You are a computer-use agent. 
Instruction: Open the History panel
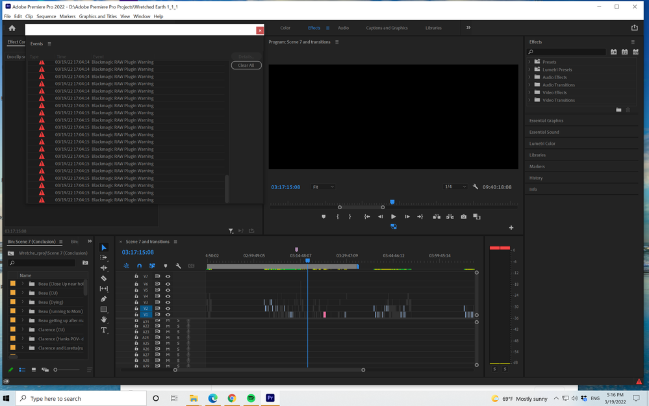[535, 177]
